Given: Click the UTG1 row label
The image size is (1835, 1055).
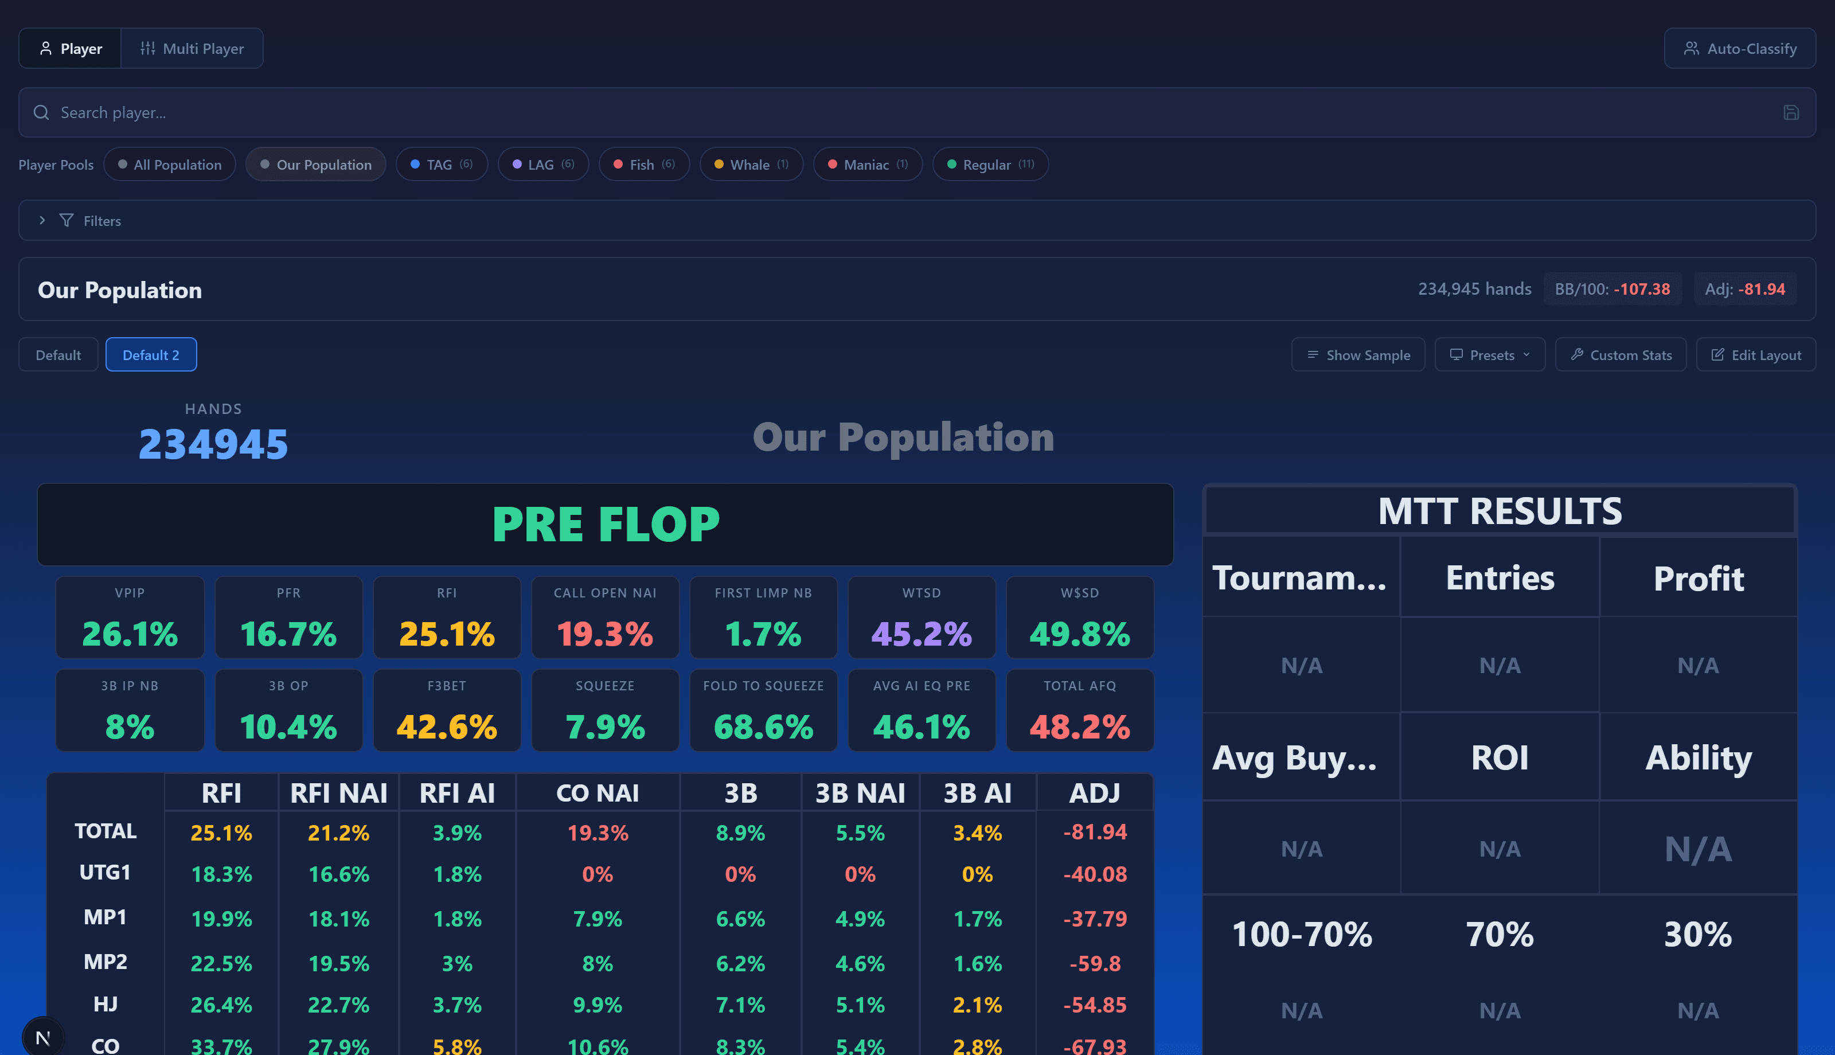Looking at the screenshot, I should (105, 873).
